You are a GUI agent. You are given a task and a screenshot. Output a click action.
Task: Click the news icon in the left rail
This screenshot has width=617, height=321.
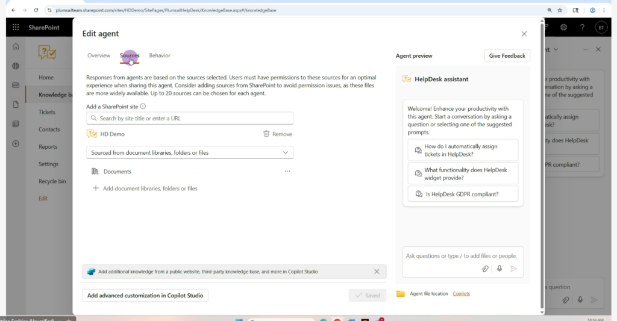(x=16, y=85)
